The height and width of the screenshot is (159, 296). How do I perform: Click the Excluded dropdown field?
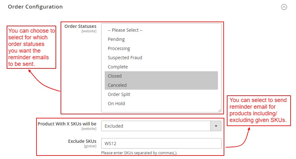(155, 126)
